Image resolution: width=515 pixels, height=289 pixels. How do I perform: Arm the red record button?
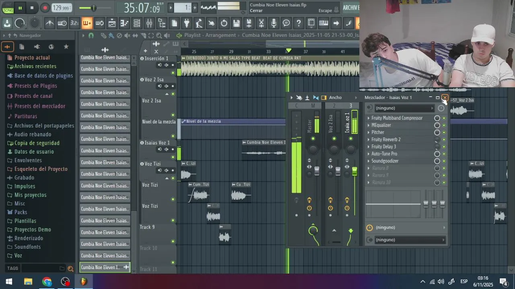[45, 8]
